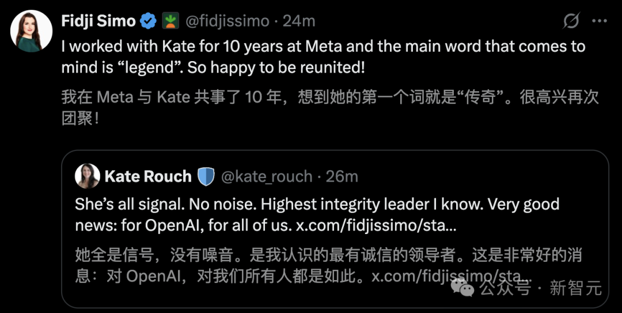Image resolution: width=622 pixels, height=313 pixels.
Task: Open the Fidji Simo display name
Action: [98, 22]
